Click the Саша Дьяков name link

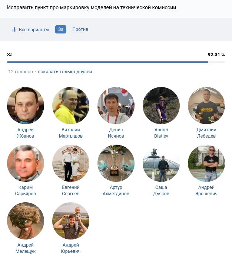coord(161,190)
